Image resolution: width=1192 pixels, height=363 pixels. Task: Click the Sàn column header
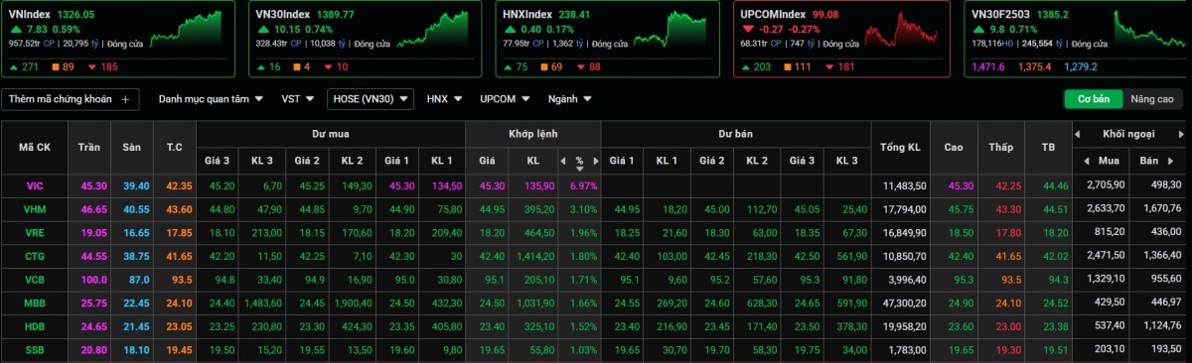coord(131,147)
